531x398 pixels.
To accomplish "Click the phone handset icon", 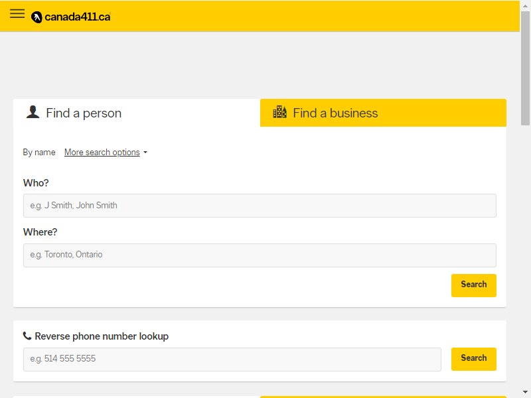I will tap(27, 336).
